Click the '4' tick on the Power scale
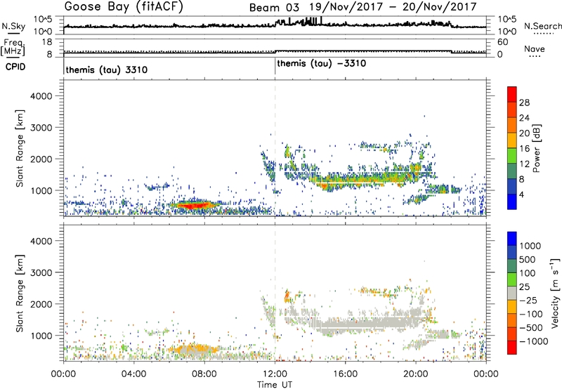The width and height of the screenshot is (562, 389). pyautogui.click(x=521, y=194)
